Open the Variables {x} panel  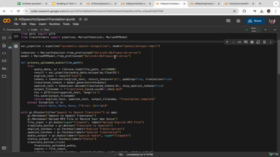[4, 61]
